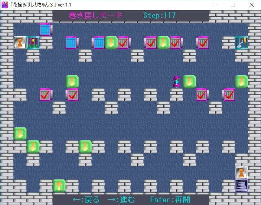The image size is (261, 205).
Task: Click the leftmost green down-arrow block
Action: click(x=20, y=133)
